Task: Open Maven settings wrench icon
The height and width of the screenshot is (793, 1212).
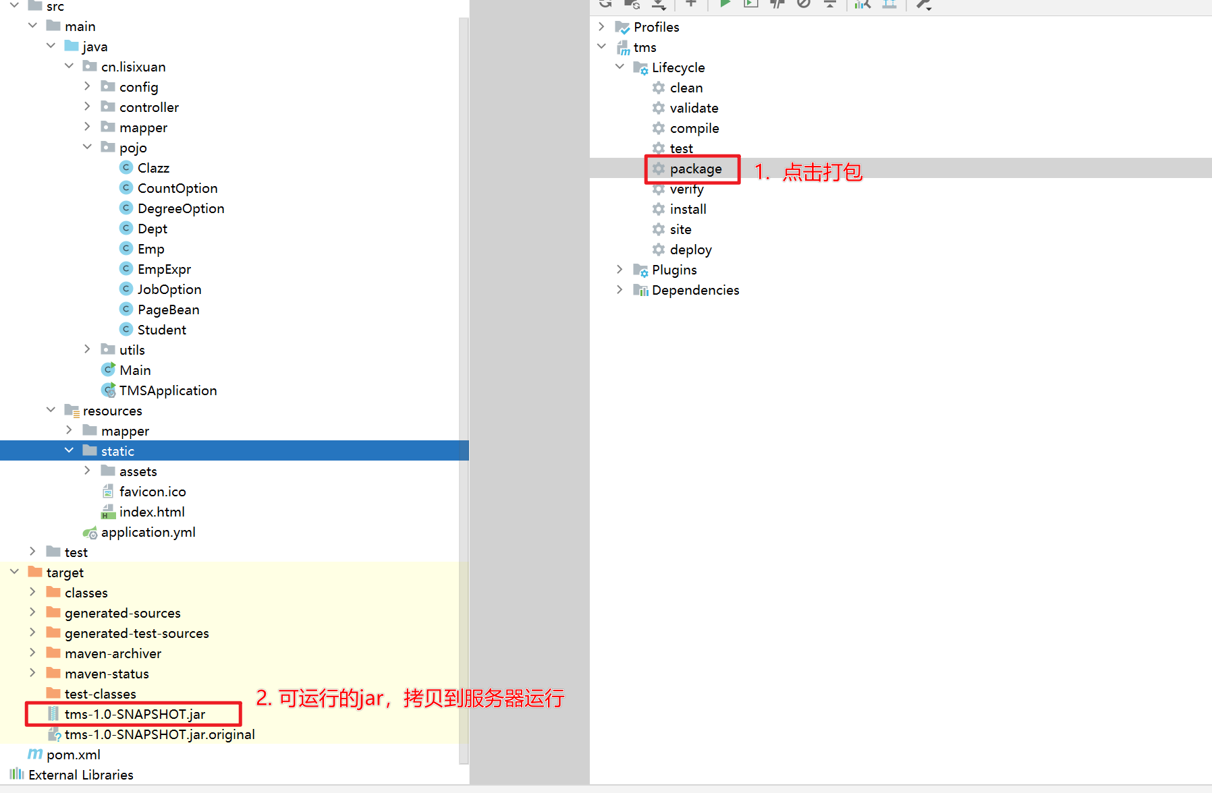Action: (923, 4)
